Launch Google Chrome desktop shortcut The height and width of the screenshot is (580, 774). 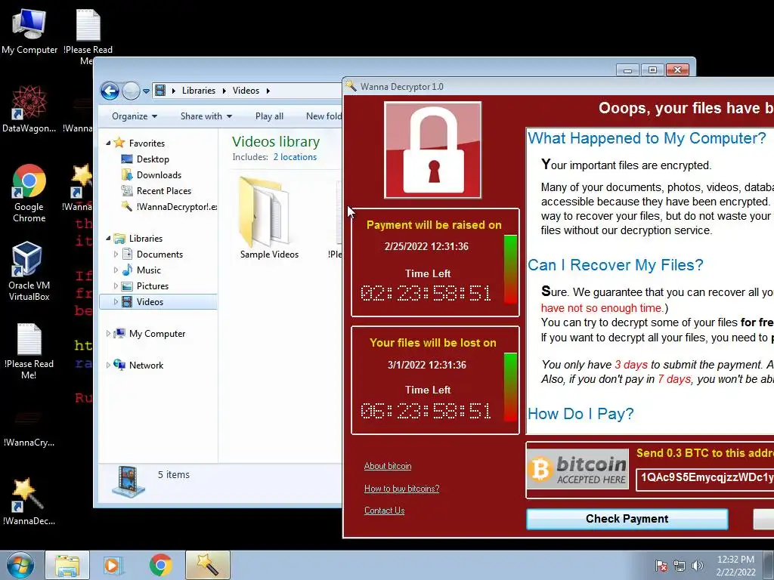[x=29, y=193]
